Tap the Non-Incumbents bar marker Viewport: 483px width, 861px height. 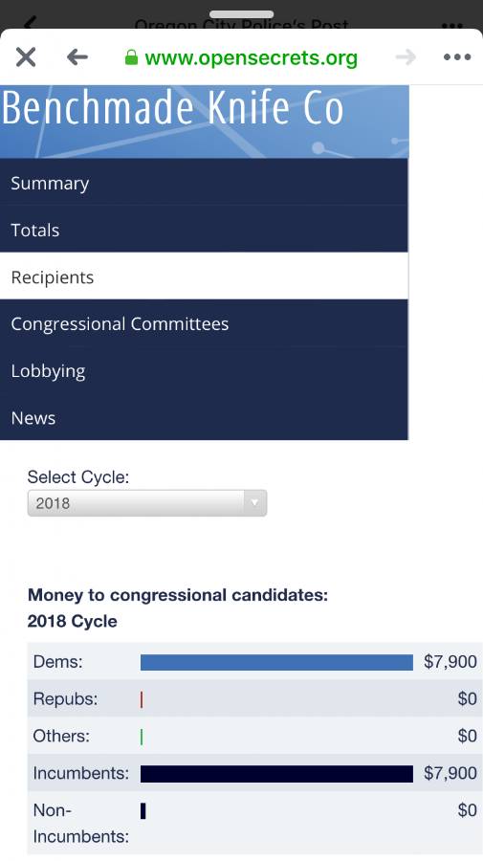coord(143,811)
